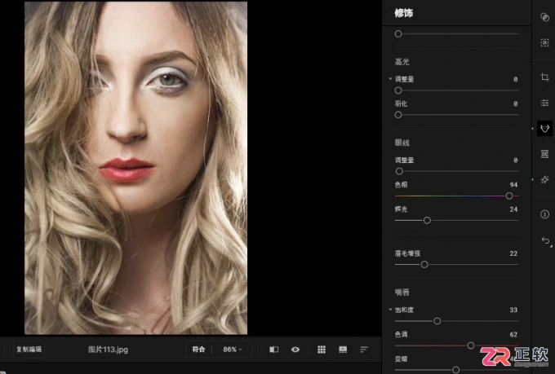Toggle before/after split compare view
Viewport: 555px width, 374px height.
coord(274,350)
